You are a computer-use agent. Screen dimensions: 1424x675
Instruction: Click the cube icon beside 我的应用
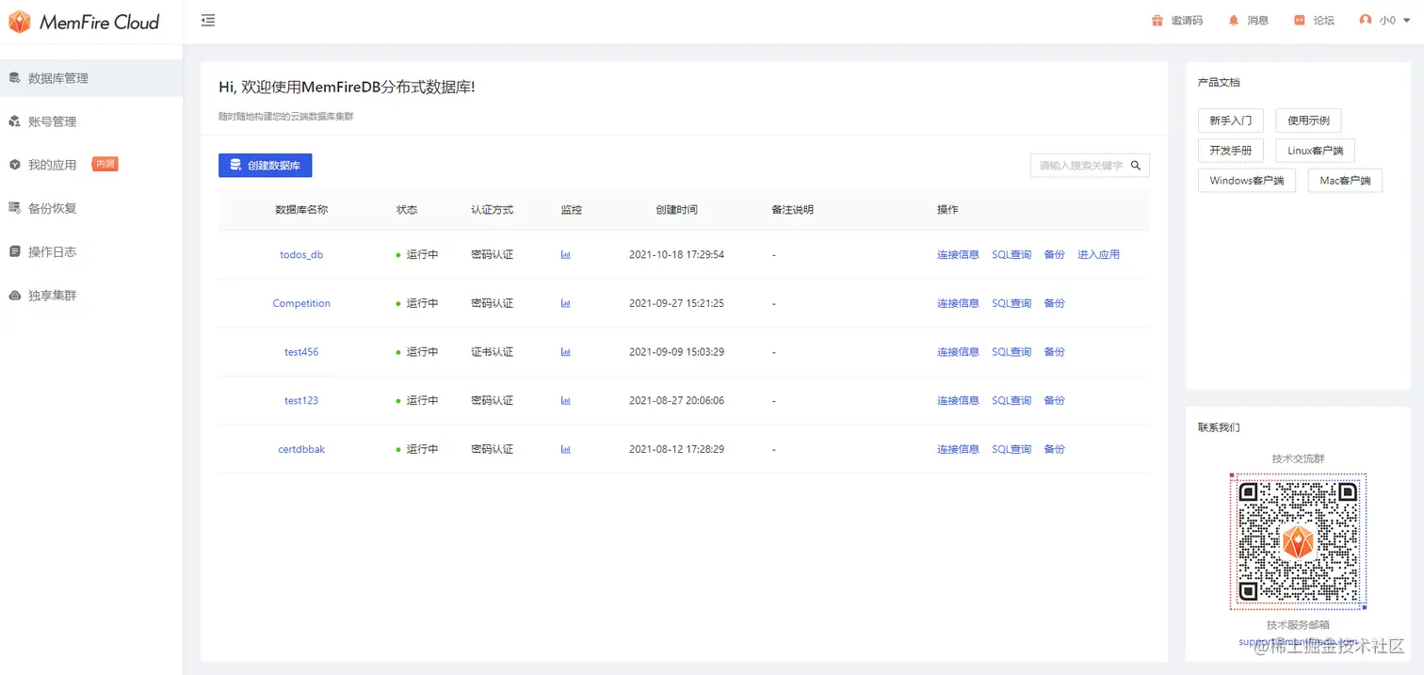tap(14, 165)
